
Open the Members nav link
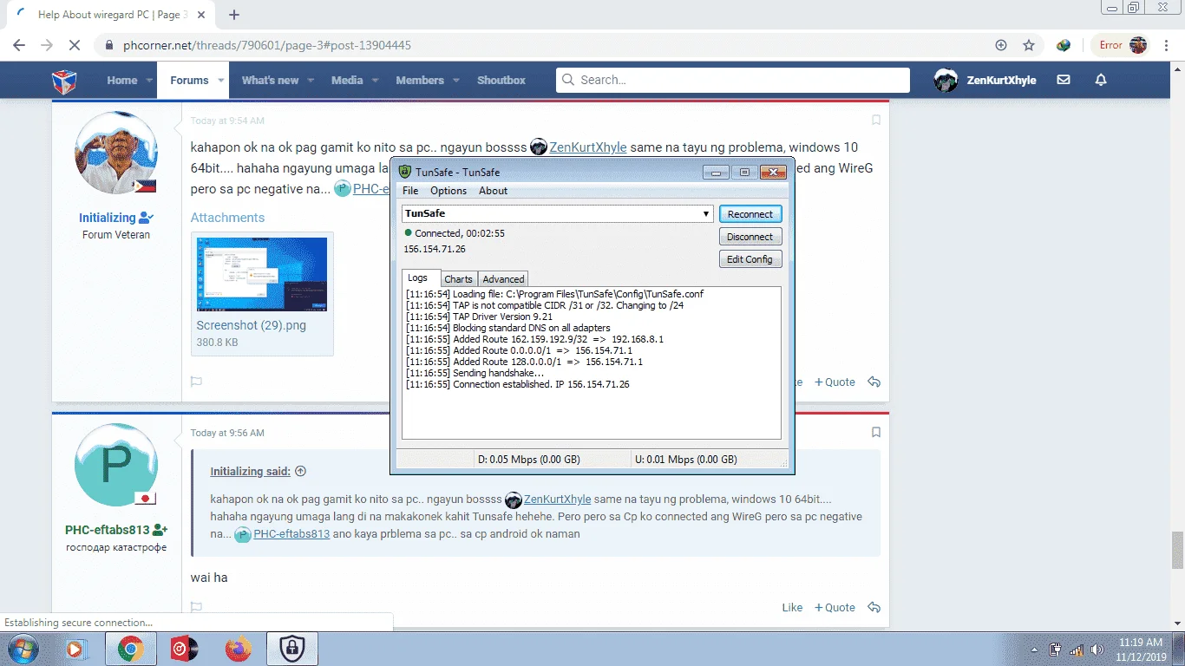(420, 80)
